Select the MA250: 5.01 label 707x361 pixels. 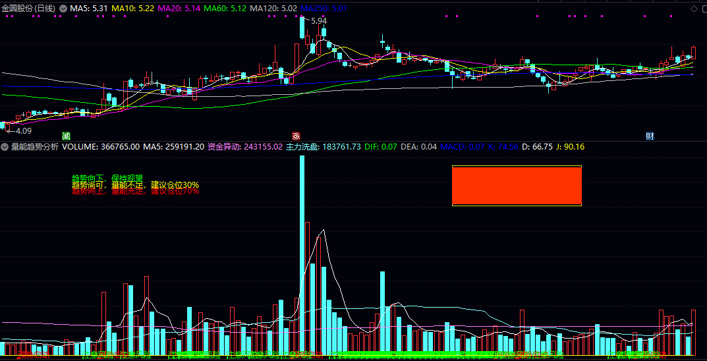click(324, 8)
